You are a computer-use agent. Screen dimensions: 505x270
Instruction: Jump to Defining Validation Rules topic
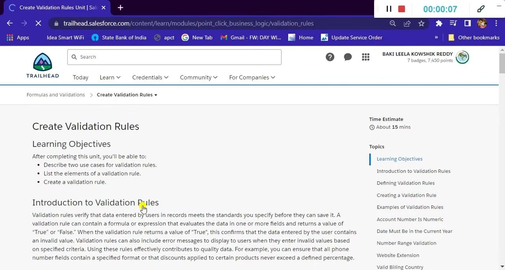(x=406, y=183)
